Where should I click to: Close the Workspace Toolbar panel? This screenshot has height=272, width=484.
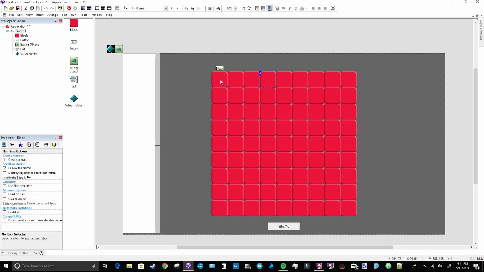point(60,21)
